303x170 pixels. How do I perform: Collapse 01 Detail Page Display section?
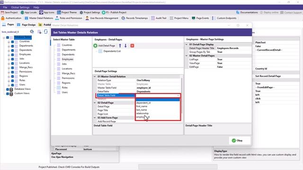187,44
